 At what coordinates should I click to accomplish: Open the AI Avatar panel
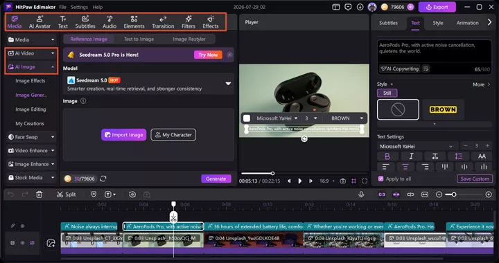click(40, 22)
